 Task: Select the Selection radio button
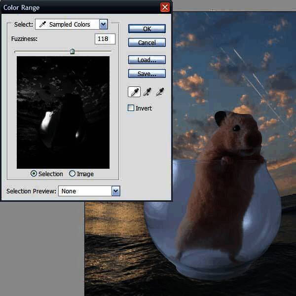[x=34, y=174]
